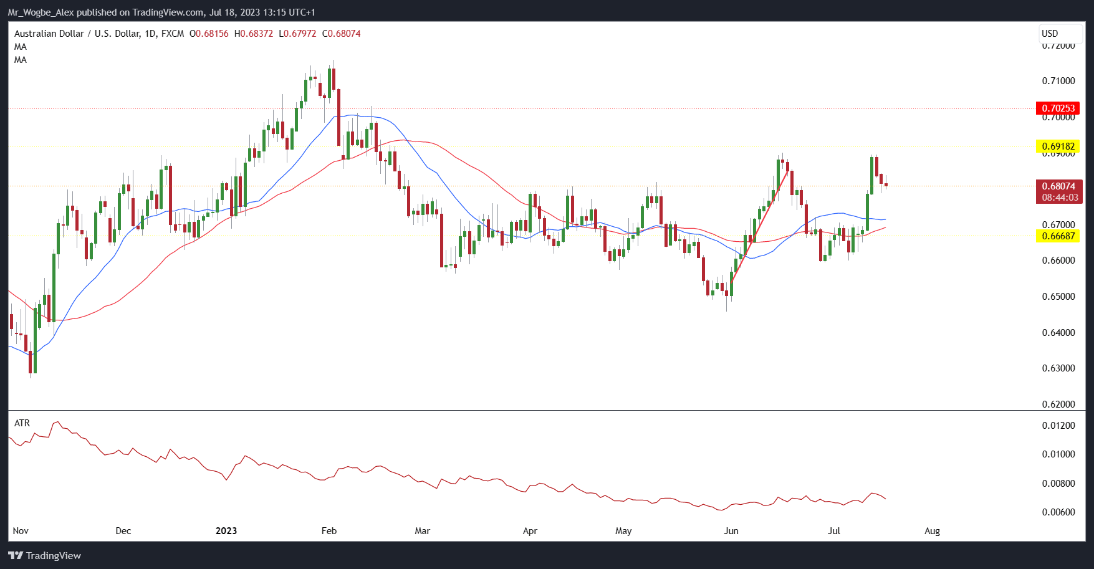Click the Jul label on the time axis
Image resolution: width=1094 pixels, height=569 pixels.
point(834,531)
